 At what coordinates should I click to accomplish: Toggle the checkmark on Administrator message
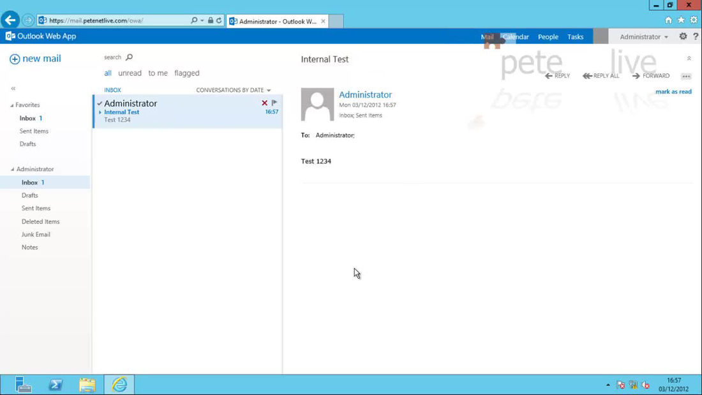coord(100,103)
